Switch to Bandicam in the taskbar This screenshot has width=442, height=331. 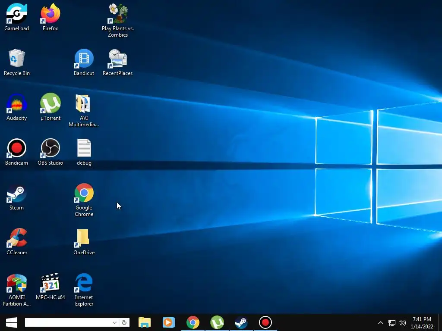coord(265,322)
